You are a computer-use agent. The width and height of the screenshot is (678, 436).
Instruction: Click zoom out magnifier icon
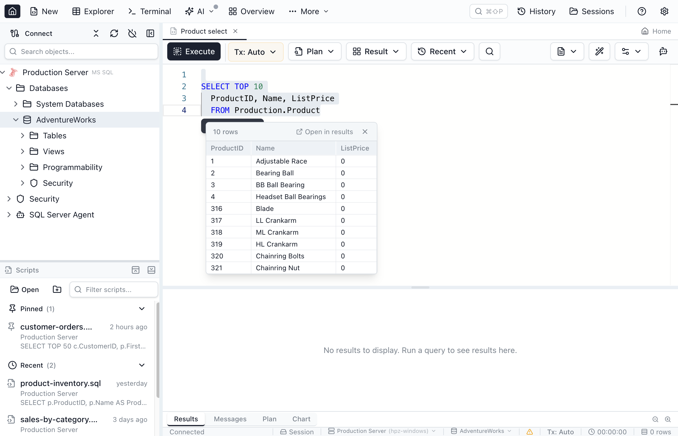point(655,419)
